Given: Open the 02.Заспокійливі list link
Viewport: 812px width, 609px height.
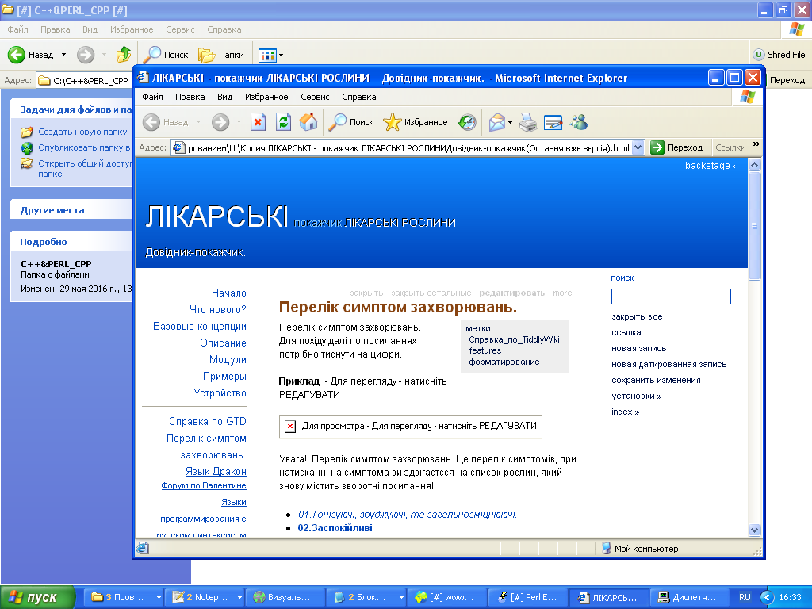Looking at the screenshot, I should point(335,527).
